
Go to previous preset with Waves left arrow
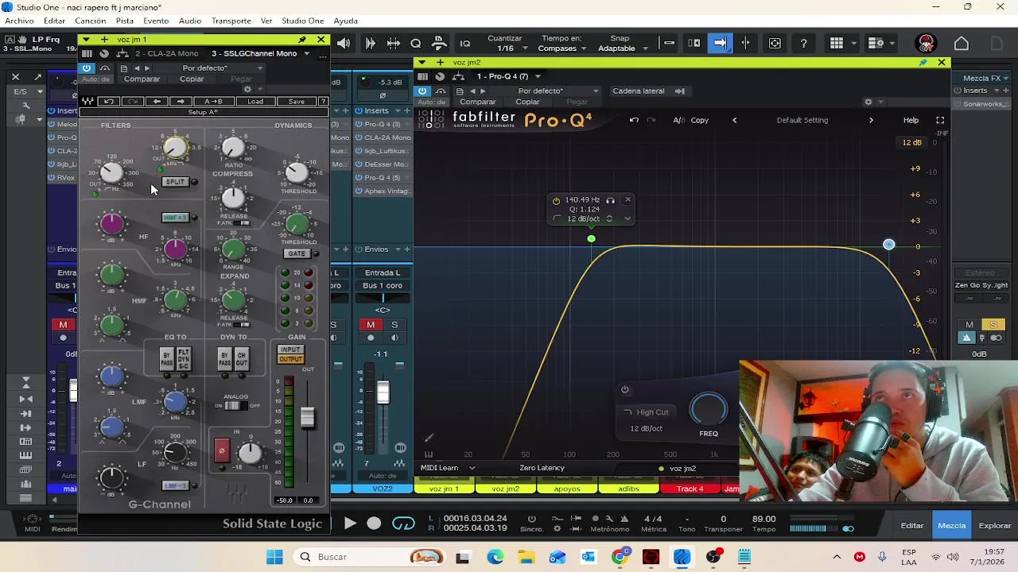coord(157,102)
